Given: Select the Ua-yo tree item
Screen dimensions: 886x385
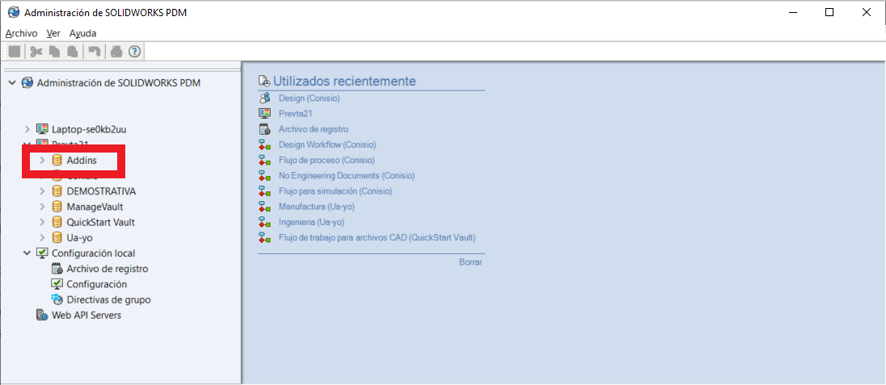Looking at the screenshot, I should pos(80,237).
